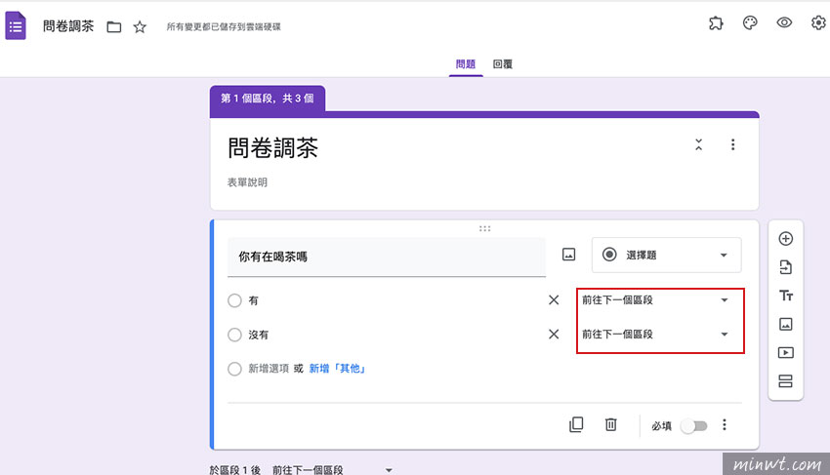Click the 新增選項 radio placeholder

tap(234, 369)
